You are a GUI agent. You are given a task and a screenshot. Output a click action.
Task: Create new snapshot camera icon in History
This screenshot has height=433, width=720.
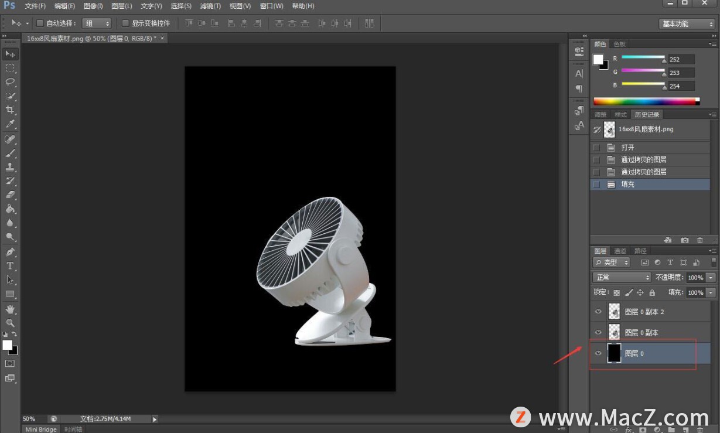(684, 240)
